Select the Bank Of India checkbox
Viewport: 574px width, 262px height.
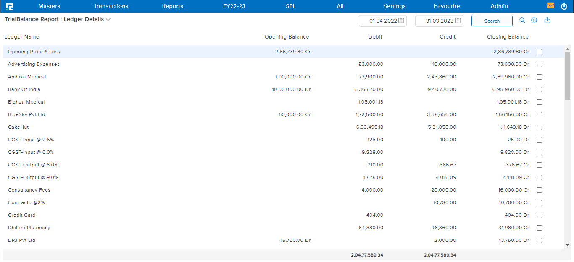pyautogui.click(x=540, y=90)
